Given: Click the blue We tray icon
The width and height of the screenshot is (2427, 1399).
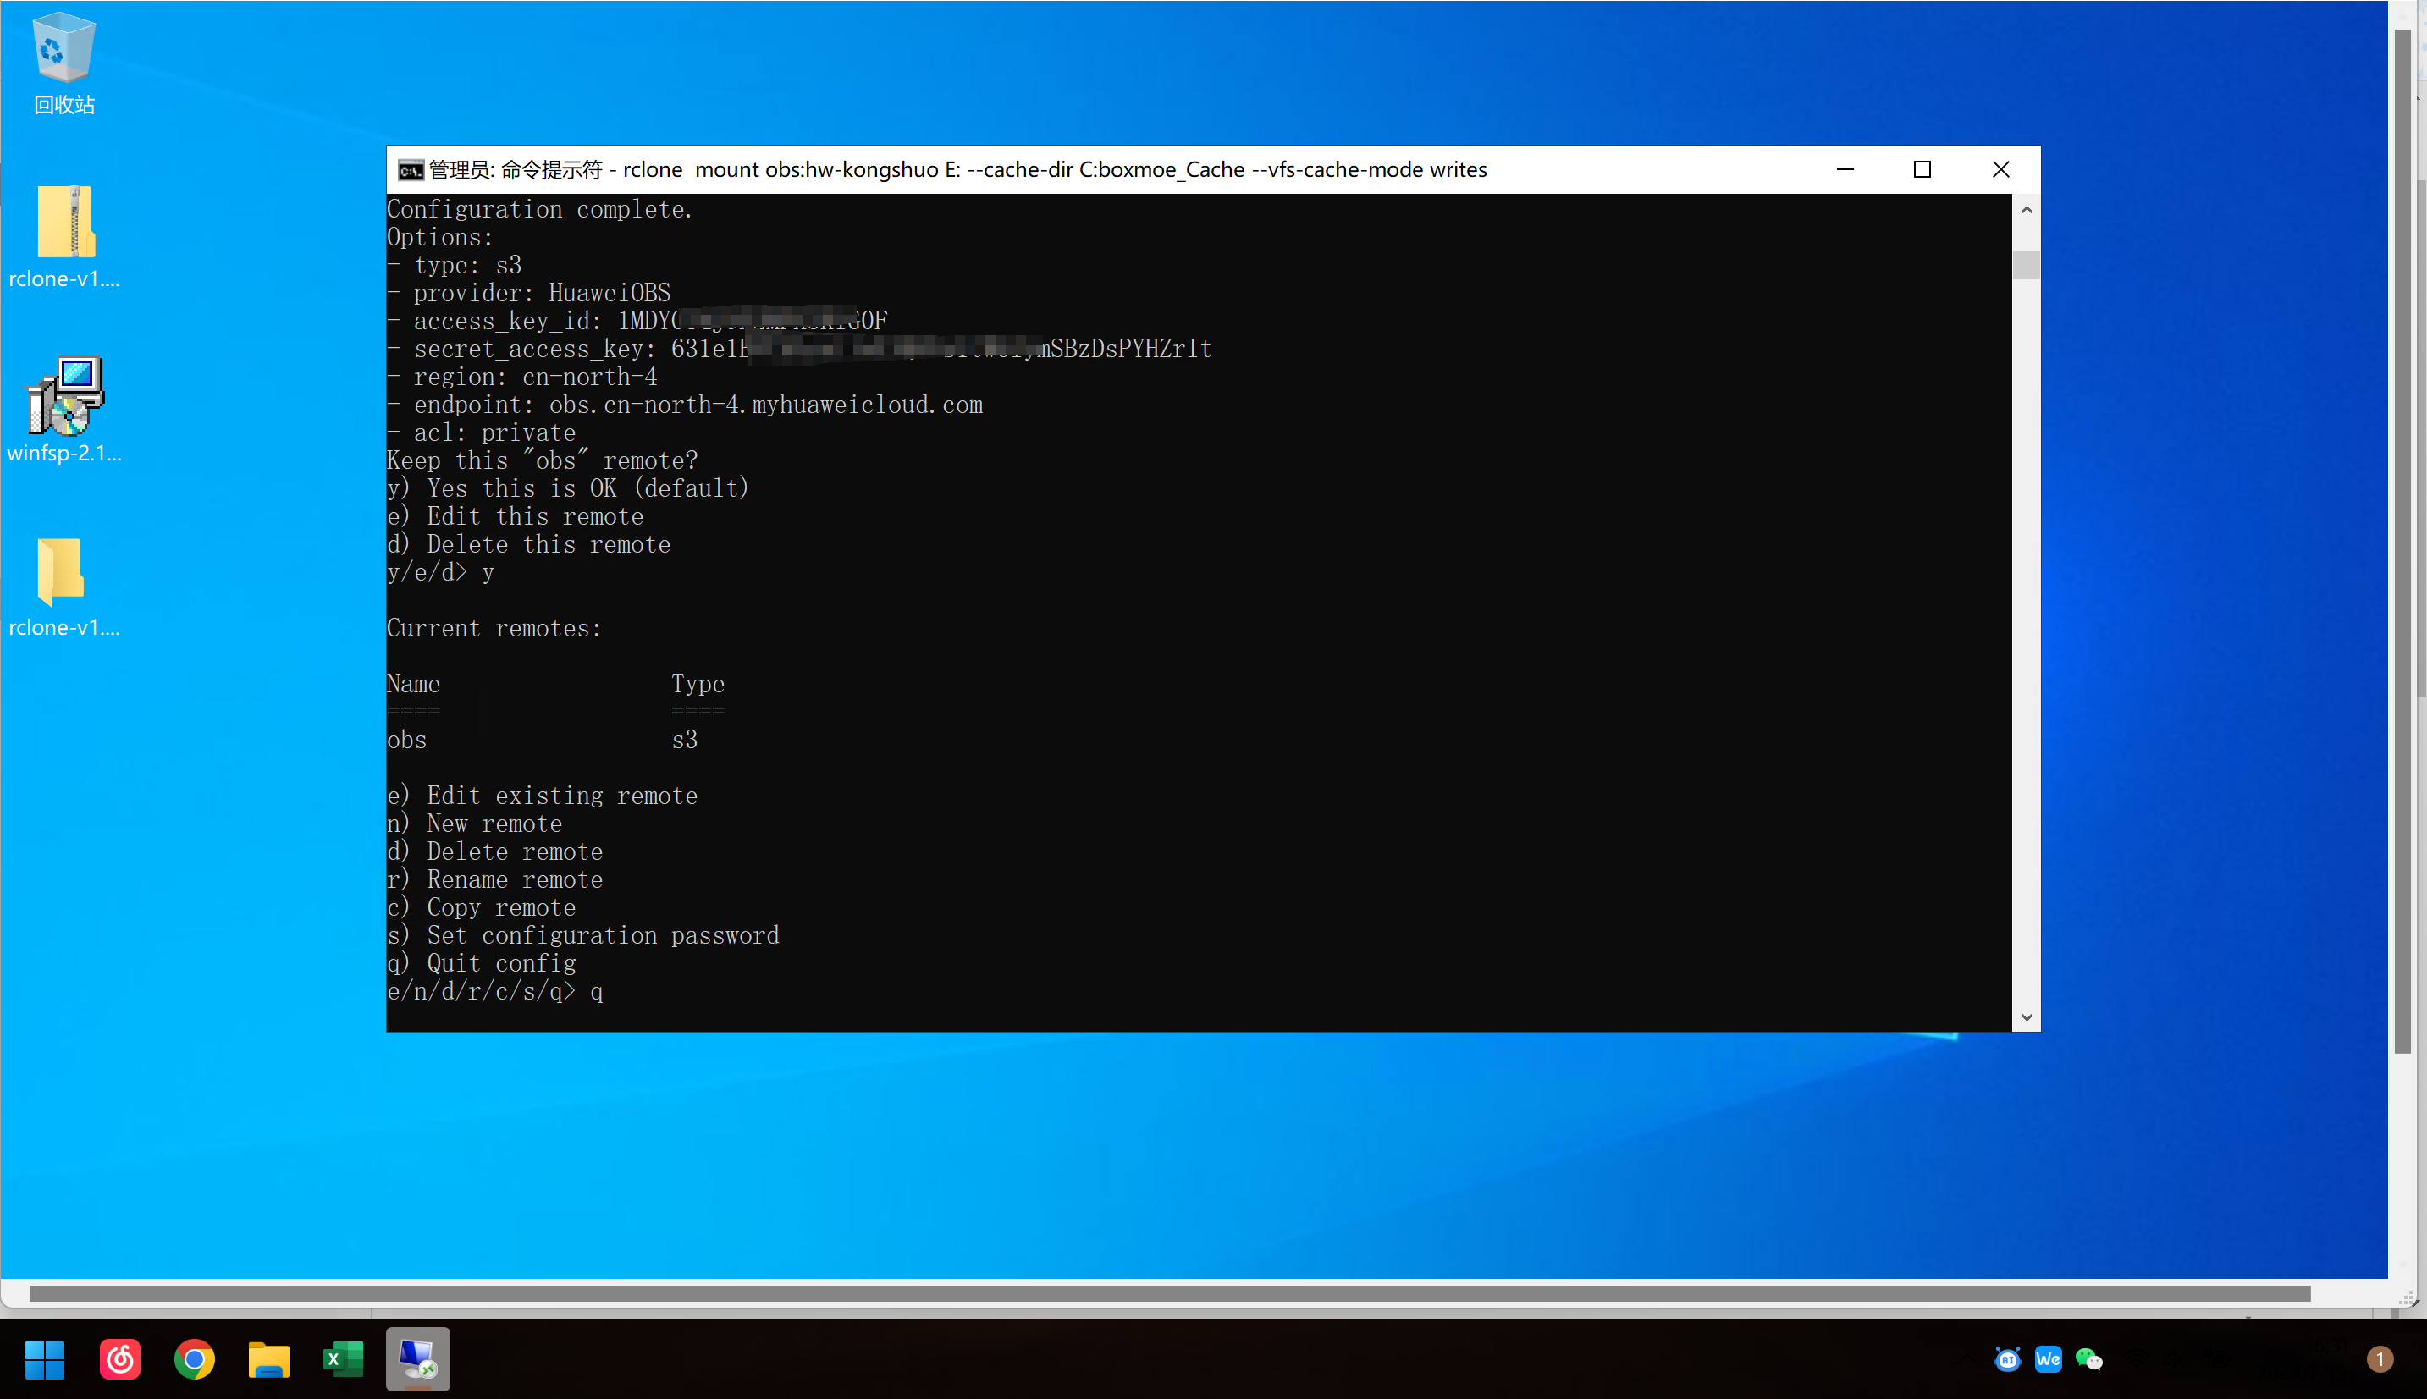Looking at the screenshot, I should tap(2048, 1358).
